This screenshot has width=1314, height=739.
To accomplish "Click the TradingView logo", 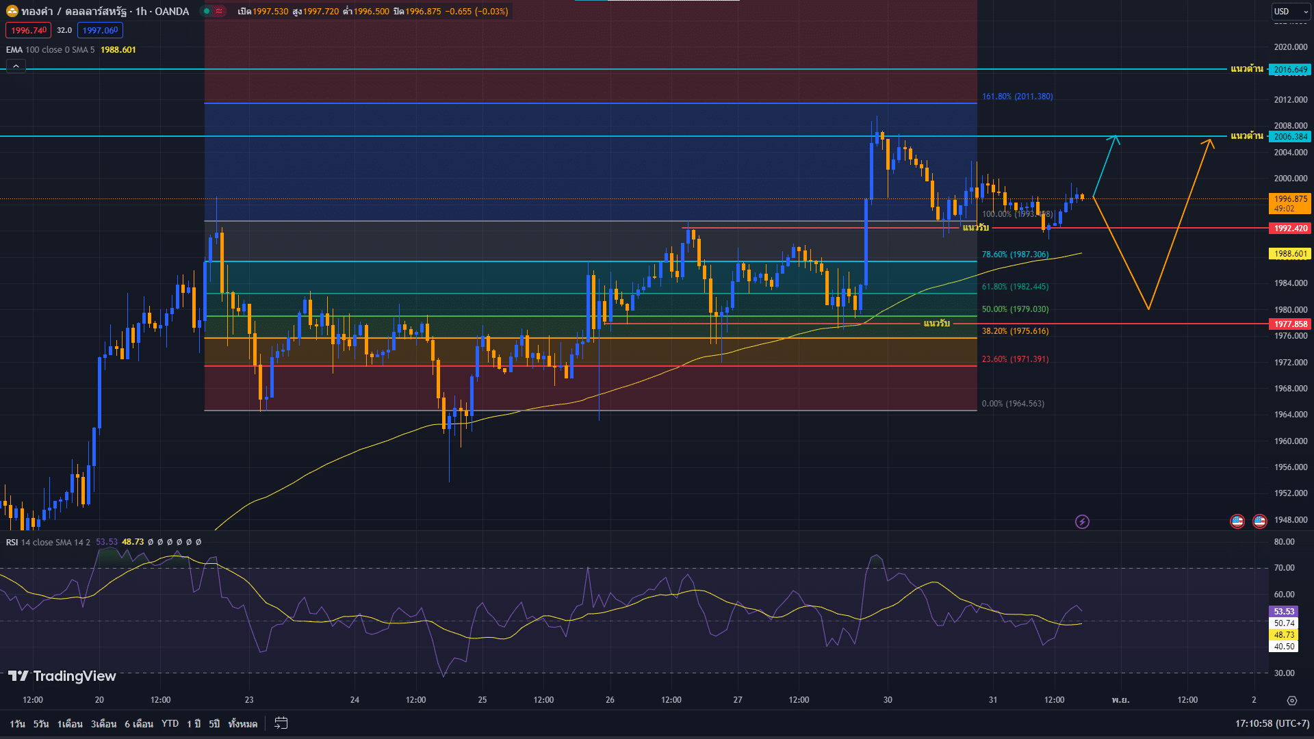I will [x=62, y=676].
